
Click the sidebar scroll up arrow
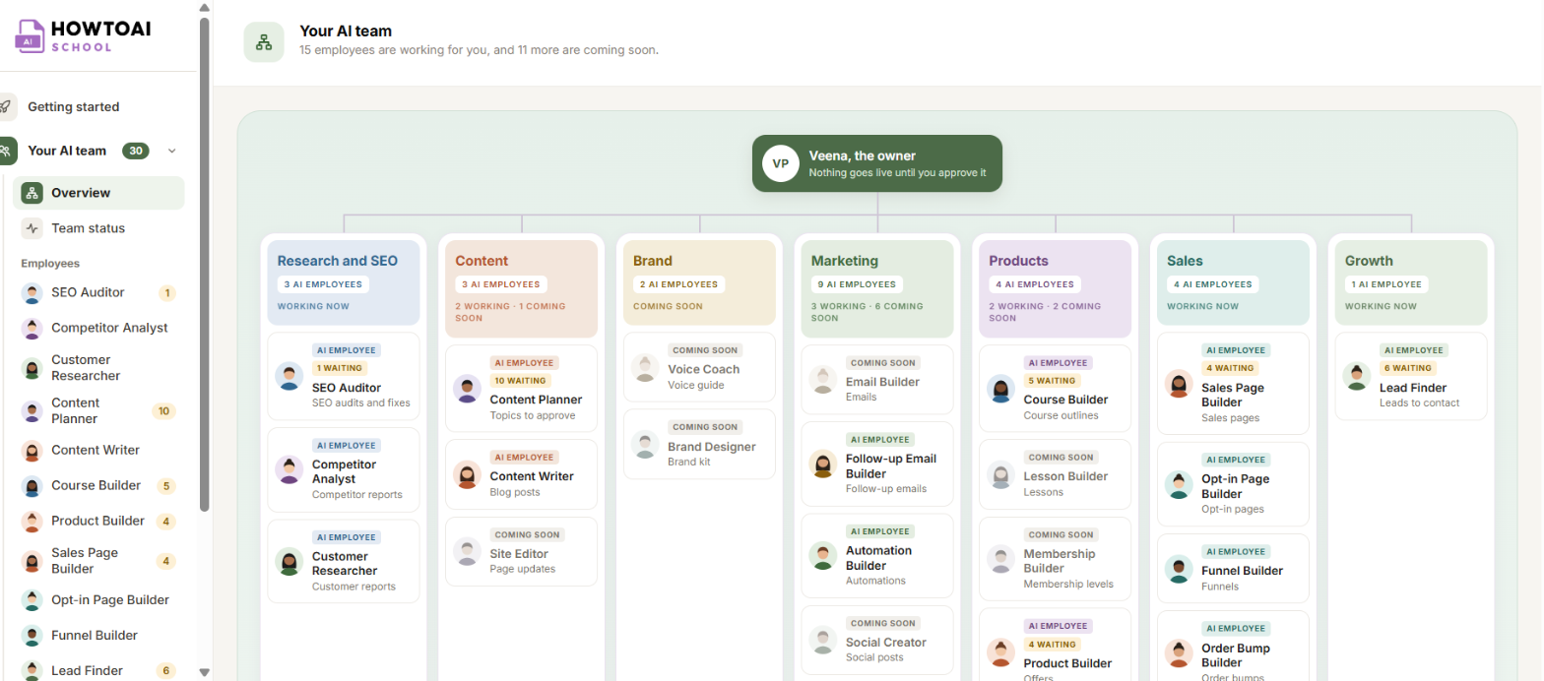click(204, 7)
